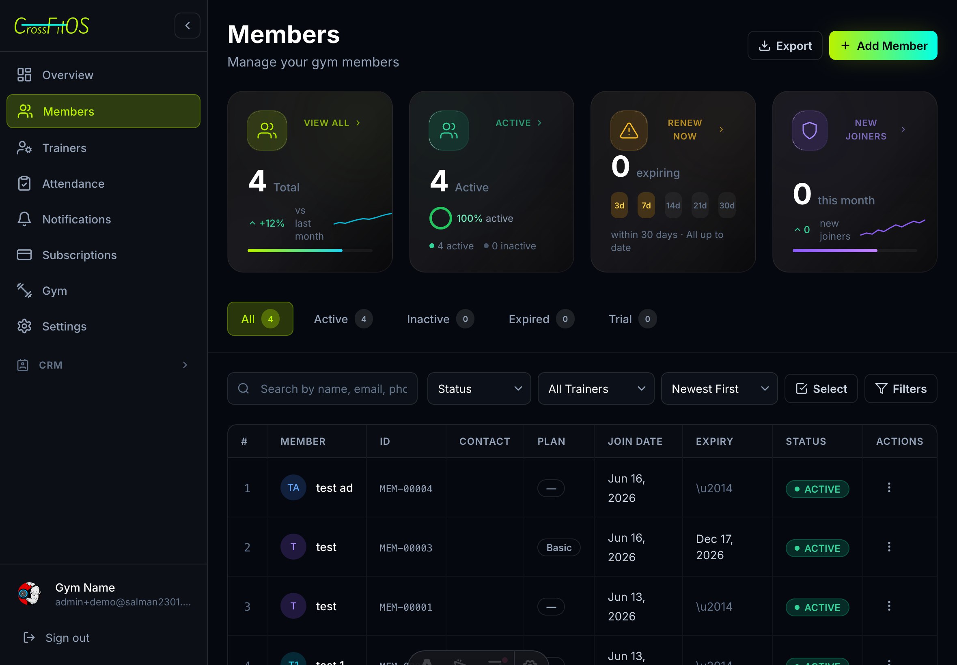Open the Filters panel
This screenshot has height=665, width=957.
[901, 388]
